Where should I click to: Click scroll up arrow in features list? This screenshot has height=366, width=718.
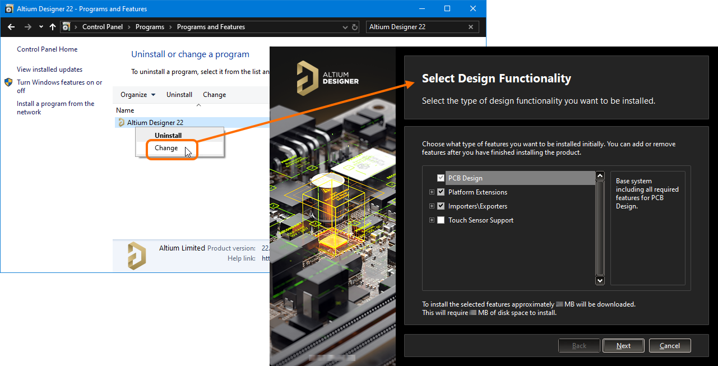click(600, 176)
